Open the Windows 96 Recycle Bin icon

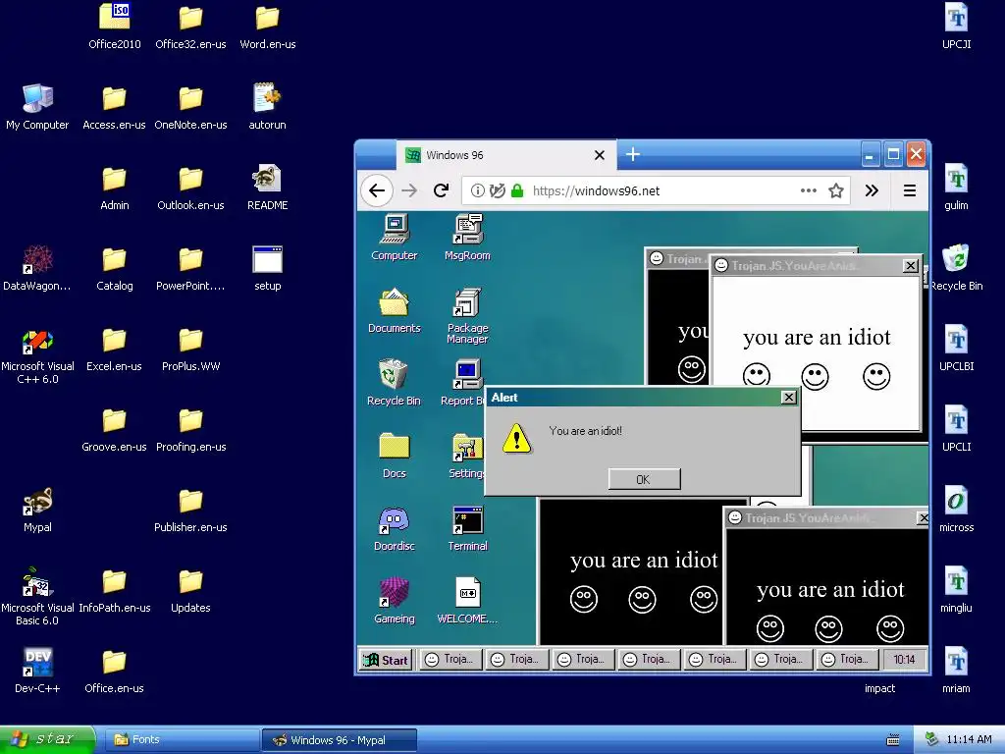pos(393,374)
